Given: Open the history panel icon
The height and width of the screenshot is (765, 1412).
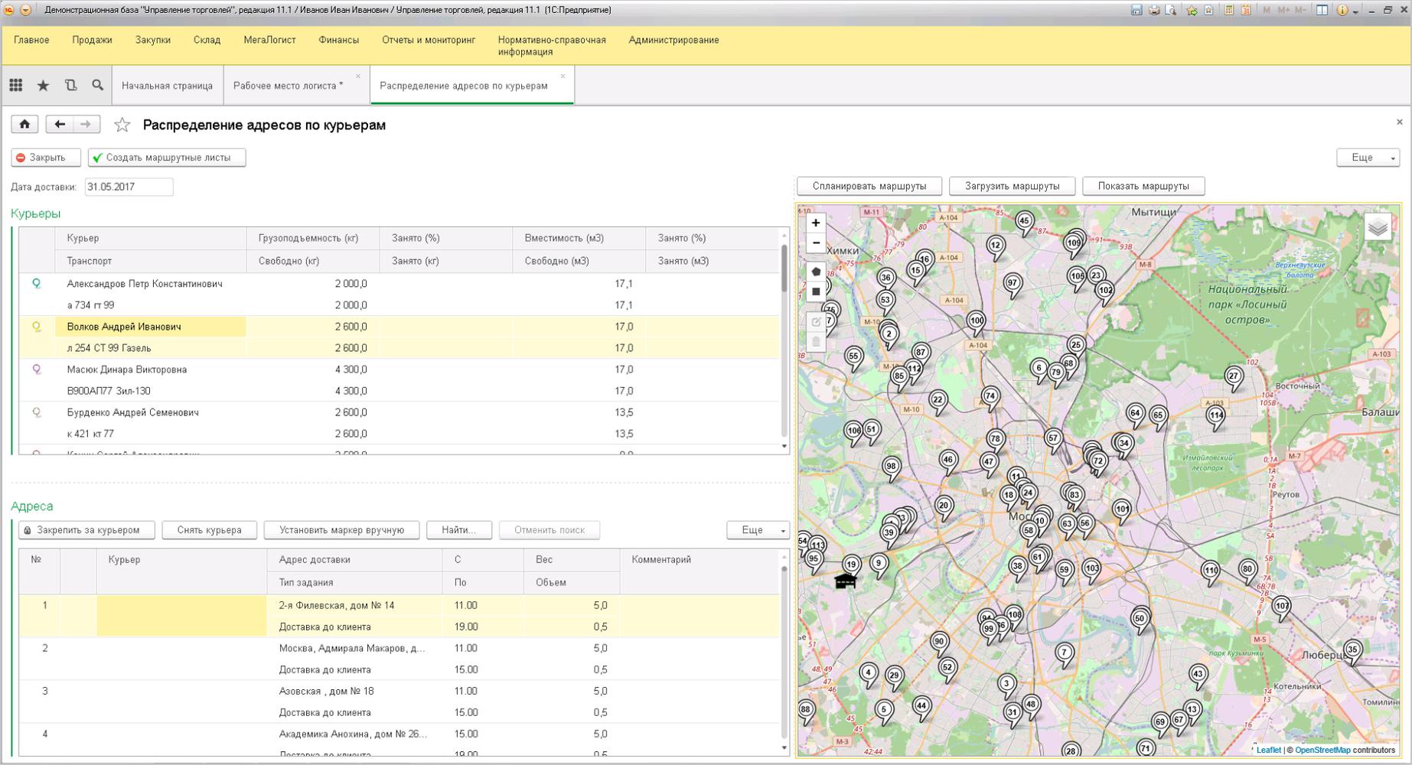Looking at the screenshot, I should [70, 86].
